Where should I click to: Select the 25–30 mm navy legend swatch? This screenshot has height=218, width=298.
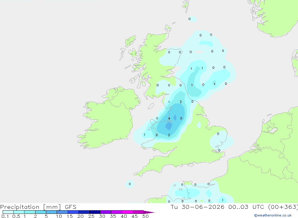pyautogui.click(x=95, y=212)
